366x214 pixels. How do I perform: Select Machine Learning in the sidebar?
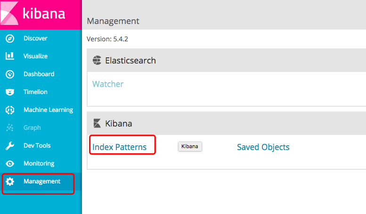click(48, 110)
